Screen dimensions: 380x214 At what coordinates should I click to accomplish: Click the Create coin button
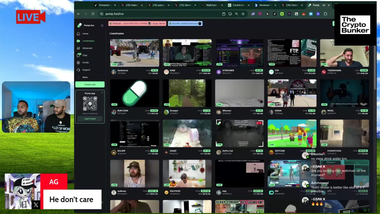[x=90, y=84]
